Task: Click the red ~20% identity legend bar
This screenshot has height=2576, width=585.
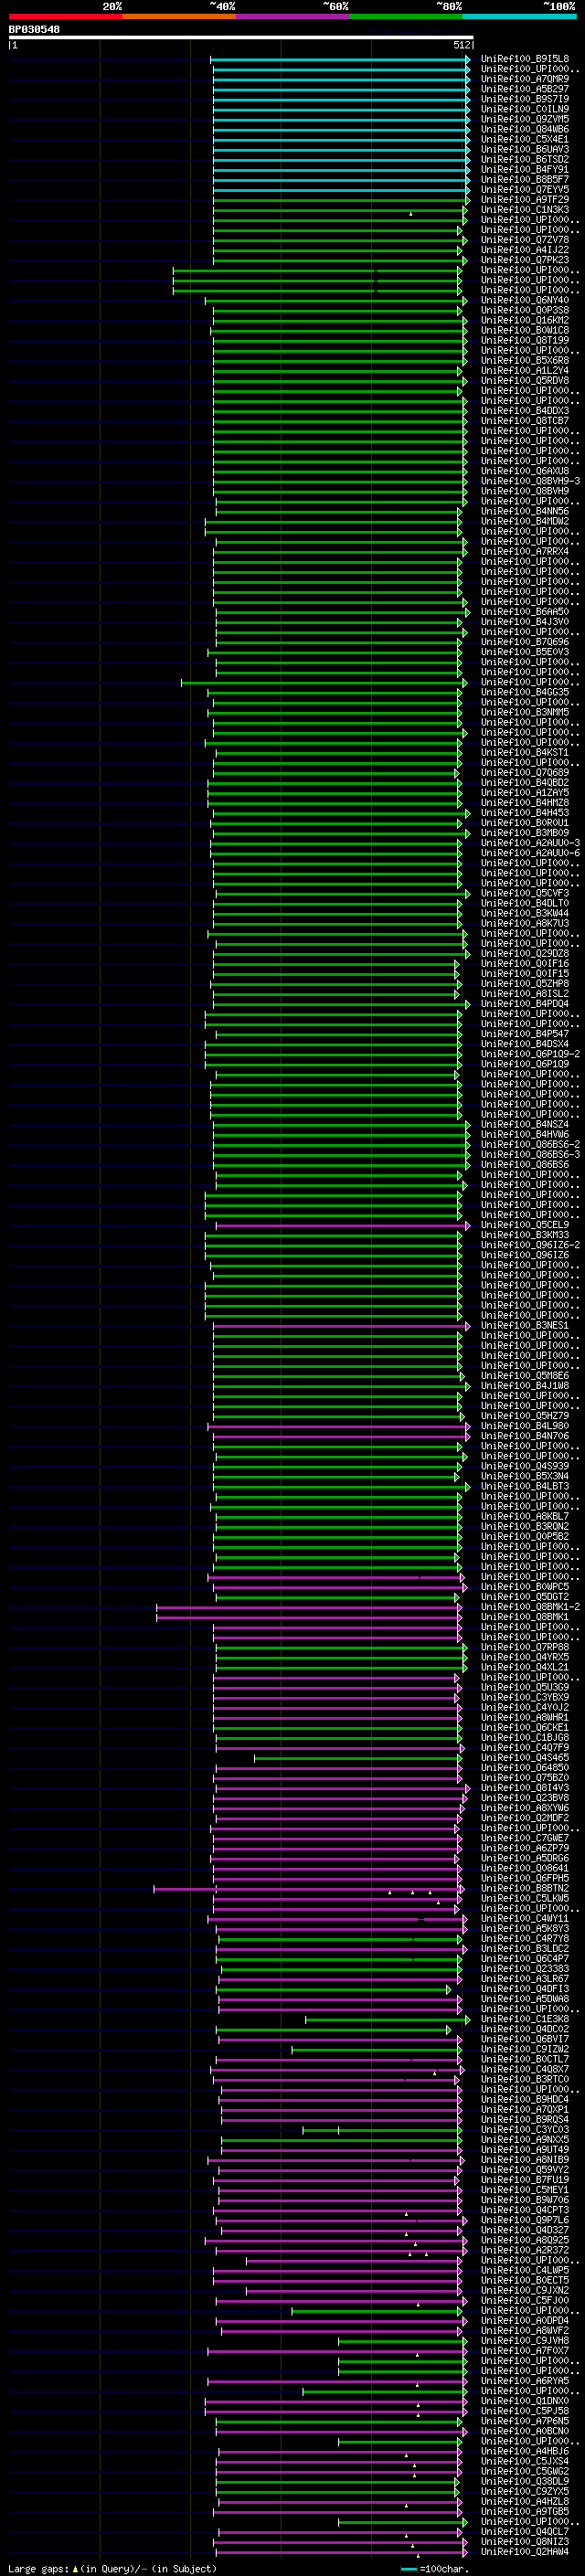Action: pyautogui.click(x=65, y=16)
